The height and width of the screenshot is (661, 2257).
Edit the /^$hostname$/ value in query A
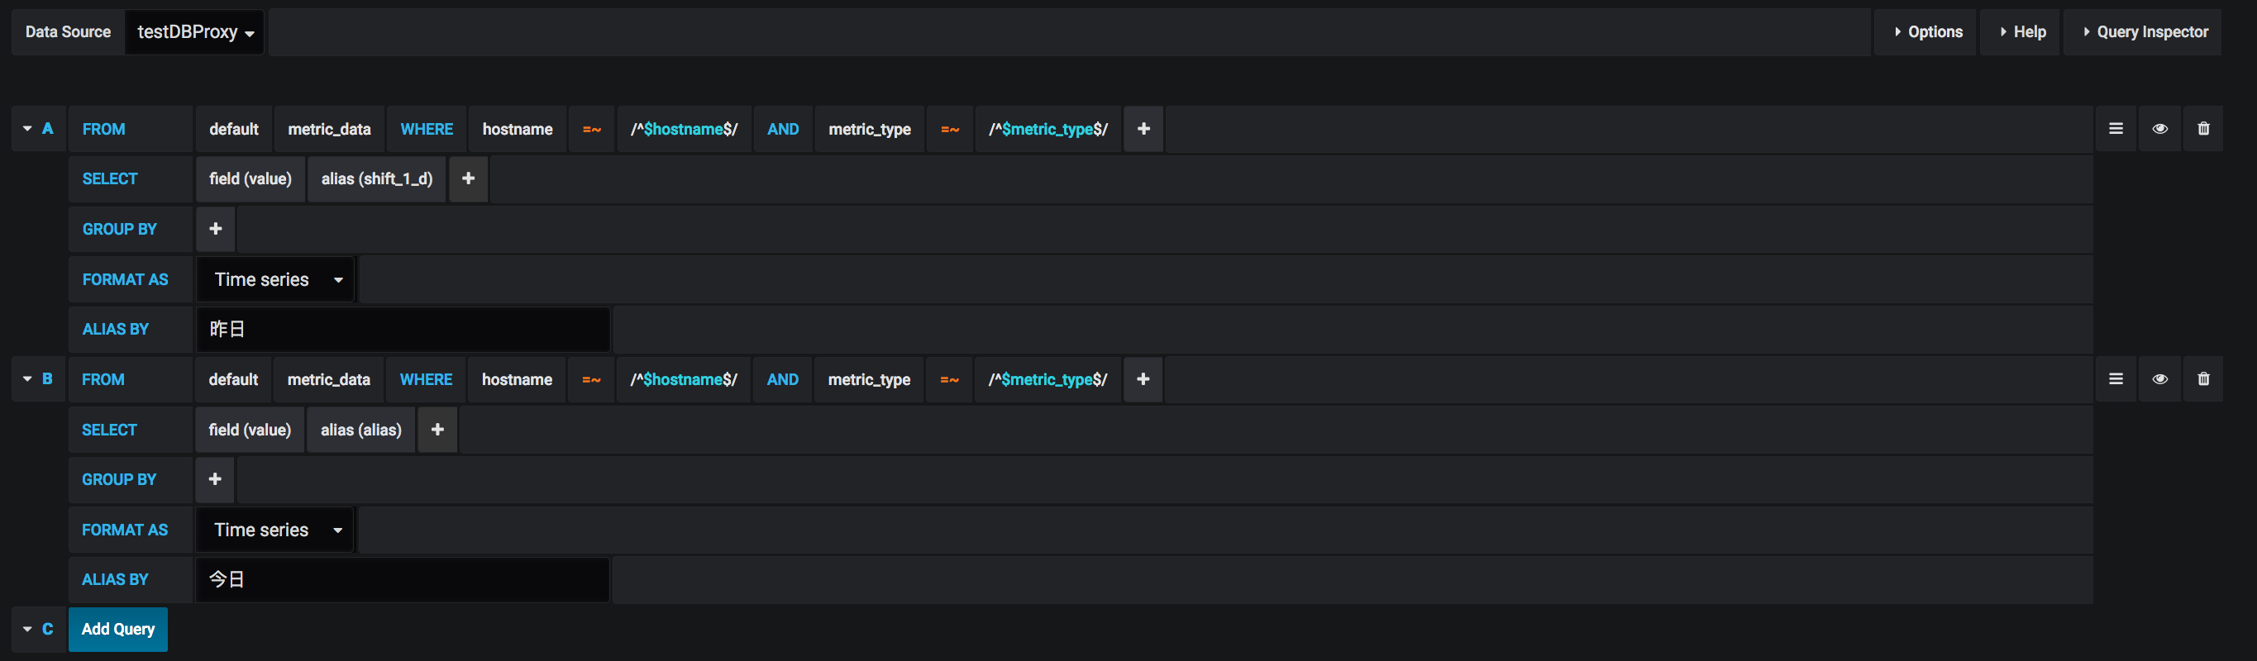685,129
